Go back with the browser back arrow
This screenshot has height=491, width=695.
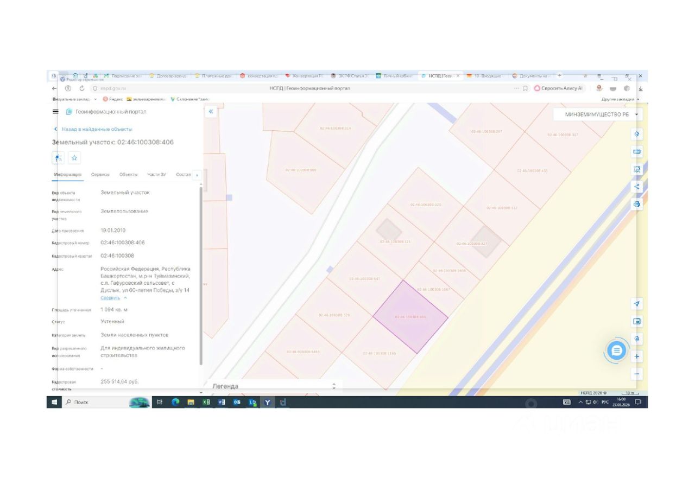coord(54,88)
